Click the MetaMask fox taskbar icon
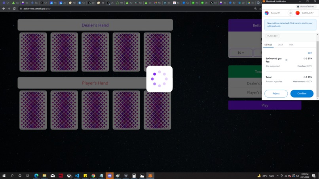This screenshot has width=319, height=179. [150, 175]
